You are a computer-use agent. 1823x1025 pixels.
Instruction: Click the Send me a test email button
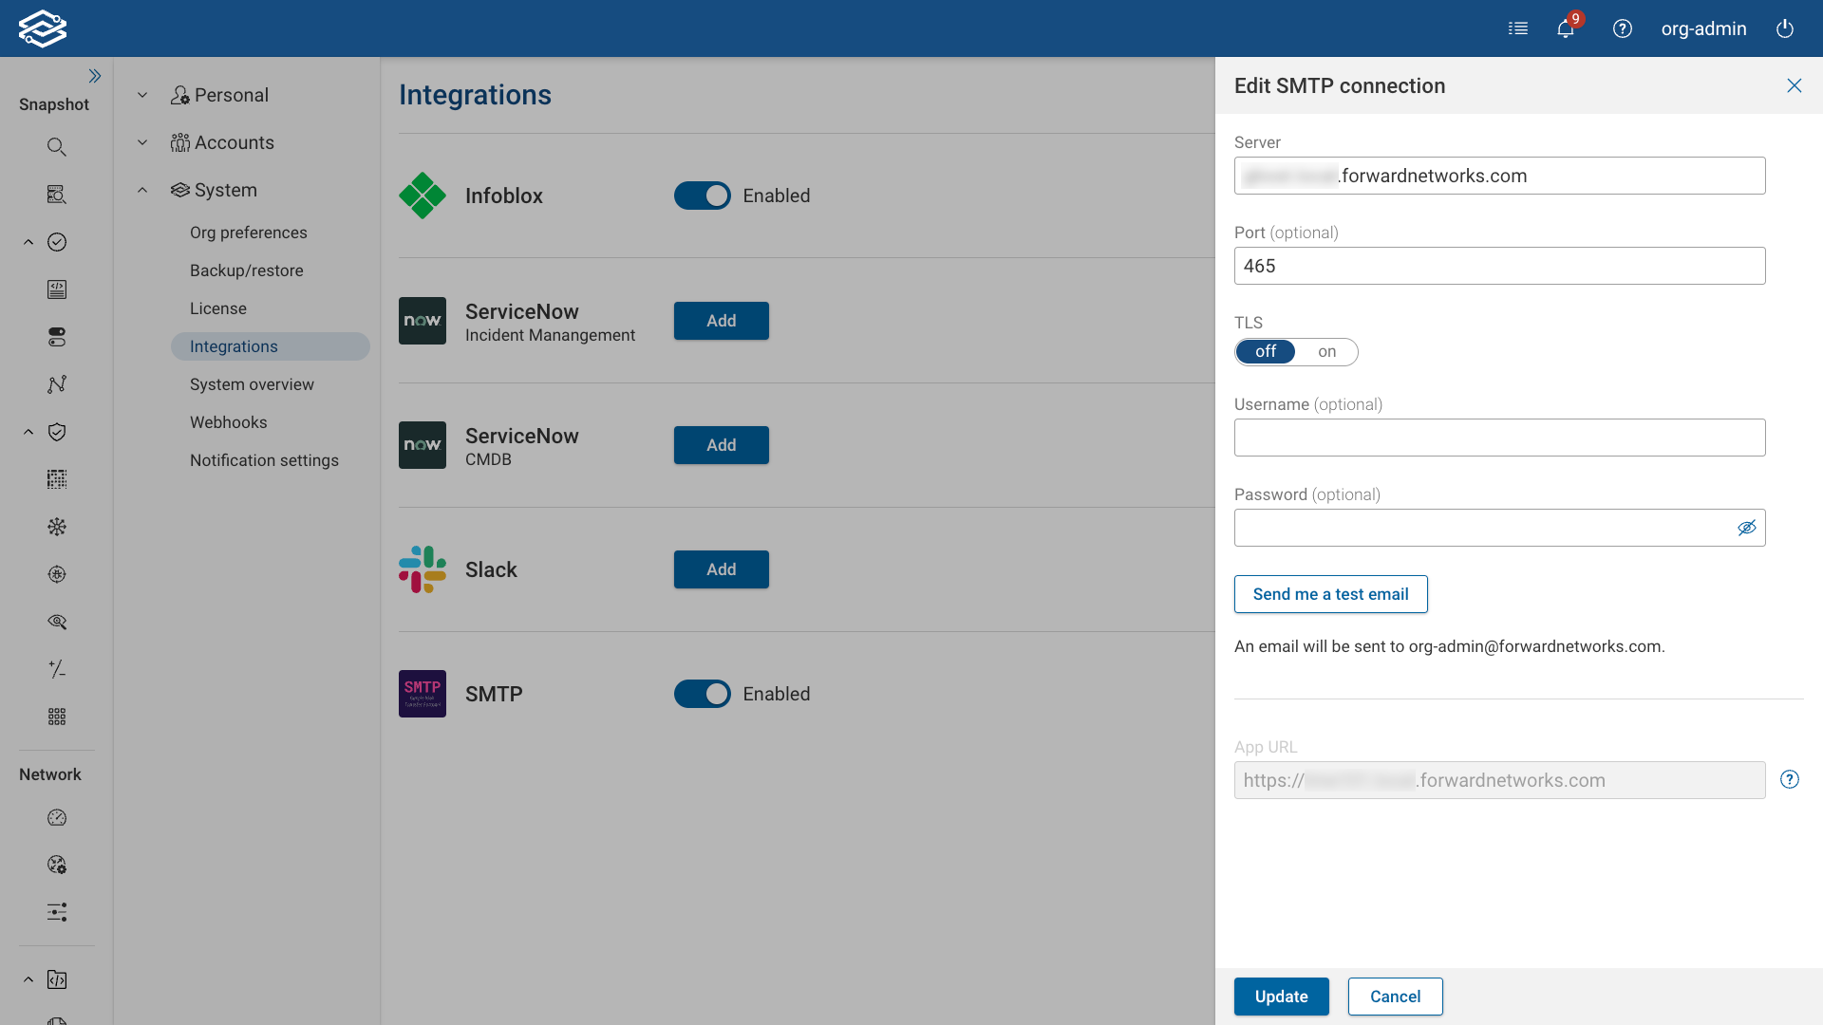[1330, 593]
